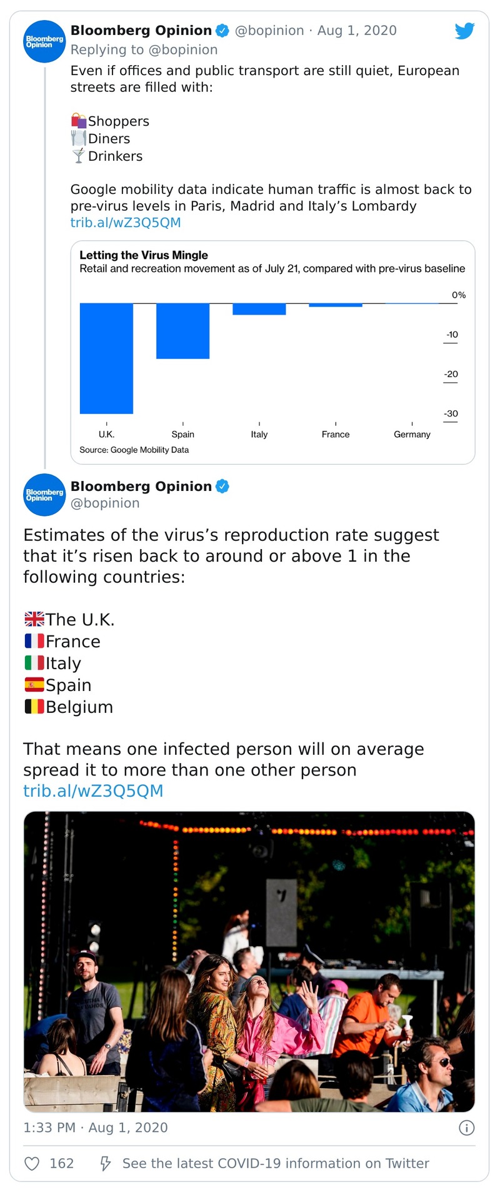The width and height of the screenshot is (500, 1192).
Task: Click @bopinion handle next to Aug 1 date
Action: click(x=269, y=31)
